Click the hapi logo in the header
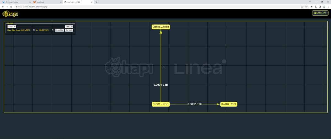 pos(10,13)
